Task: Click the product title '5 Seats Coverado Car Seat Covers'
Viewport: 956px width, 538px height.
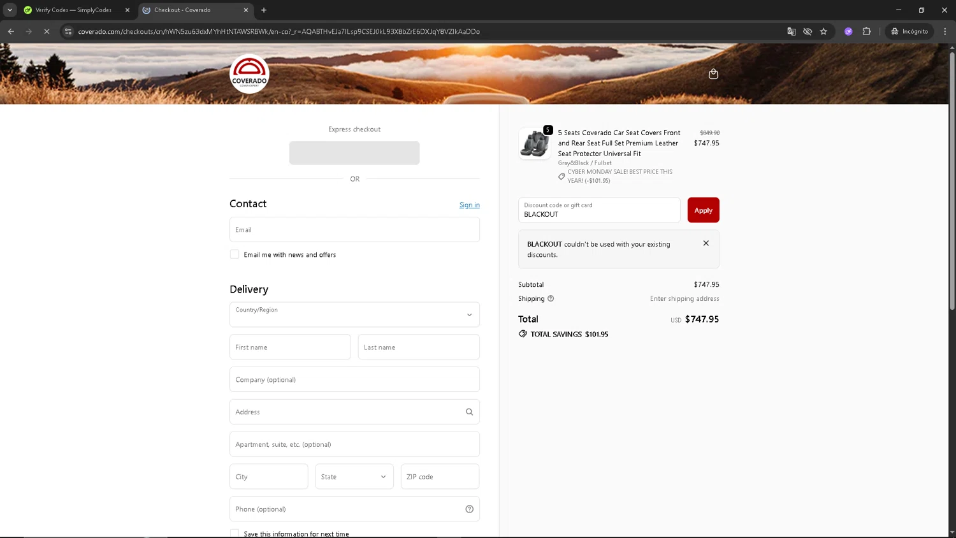Action: (618, 143)
